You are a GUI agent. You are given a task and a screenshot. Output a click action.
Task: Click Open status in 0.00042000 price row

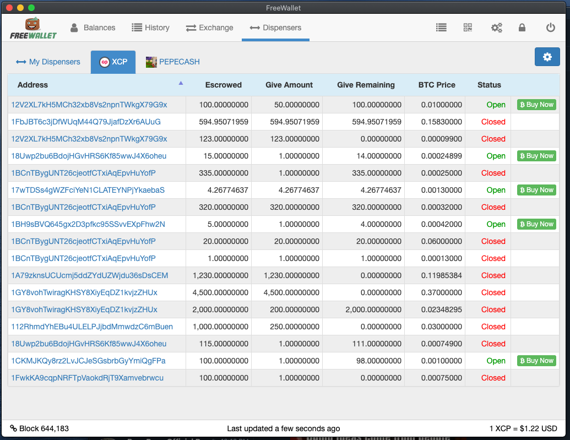pos(496,224)
